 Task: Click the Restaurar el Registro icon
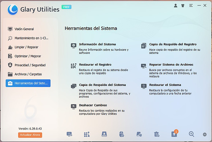point(73,66)
